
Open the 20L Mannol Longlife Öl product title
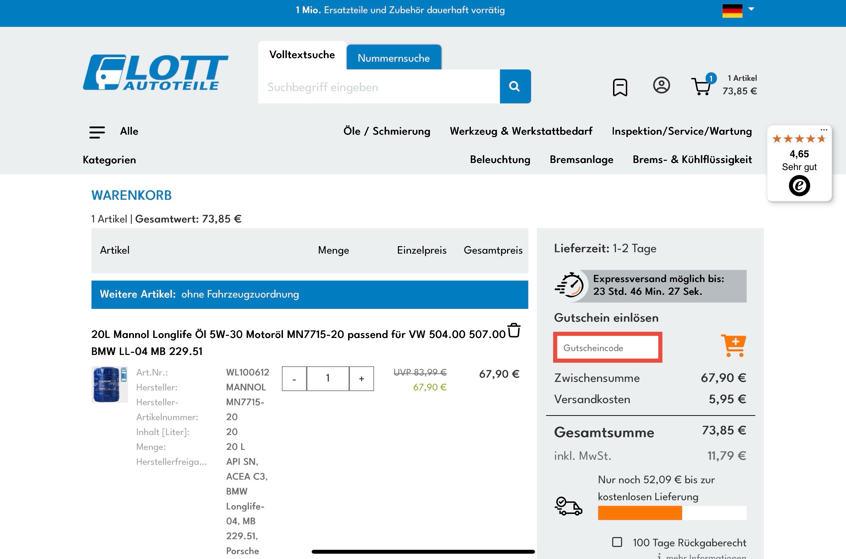tap(298, 343)
